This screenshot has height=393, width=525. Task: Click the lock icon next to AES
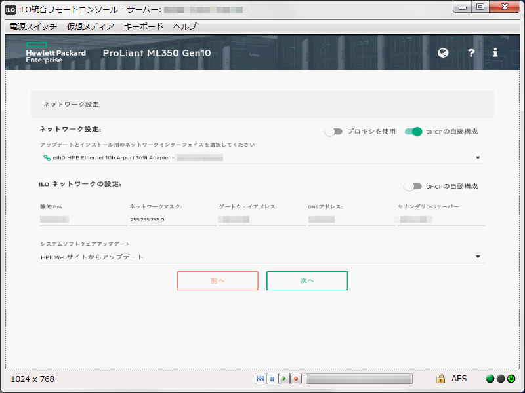pos(441,379)
